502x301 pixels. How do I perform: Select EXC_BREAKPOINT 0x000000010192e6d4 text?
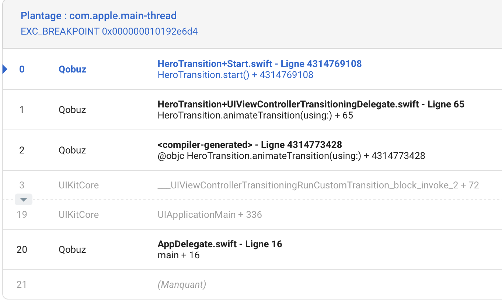coord(109,31)
